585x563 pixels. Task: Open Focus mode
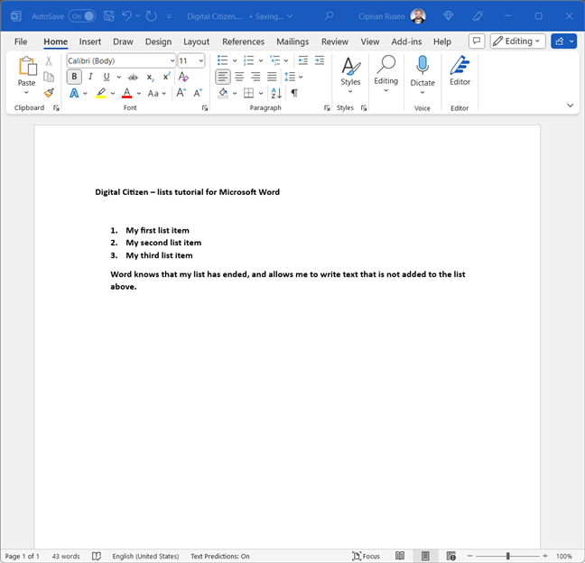click(x=366, y=556)
